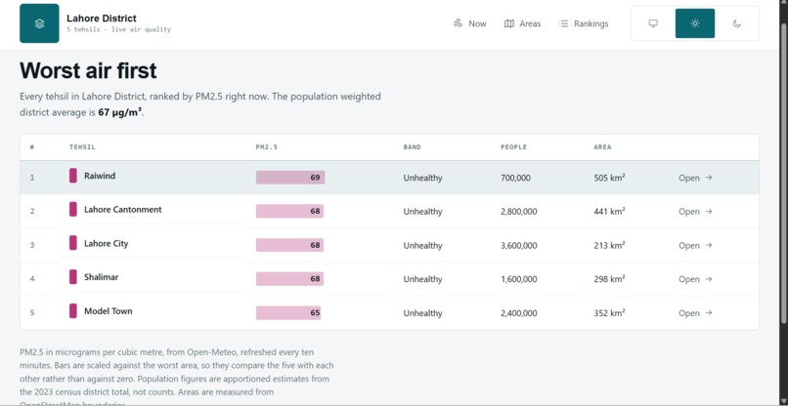Open the Raiwind row link
The width and height of the screenshot is (788, 406).
tap(695, 178)
